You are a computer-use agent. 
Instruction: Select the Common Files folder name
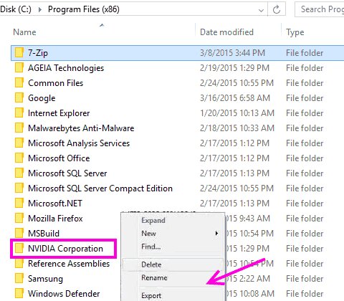[56, 83]
